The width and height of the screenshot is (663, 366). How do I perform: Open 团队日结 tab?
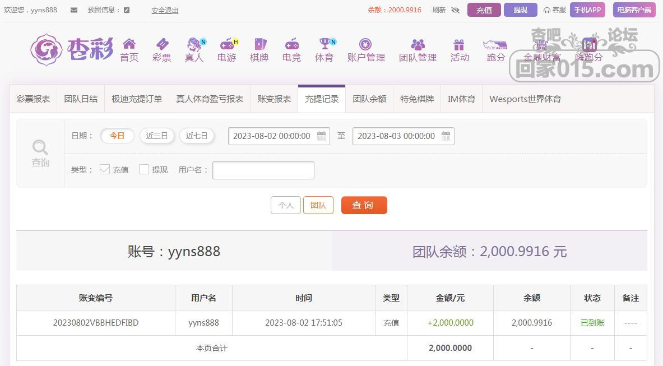pos(81,99)
